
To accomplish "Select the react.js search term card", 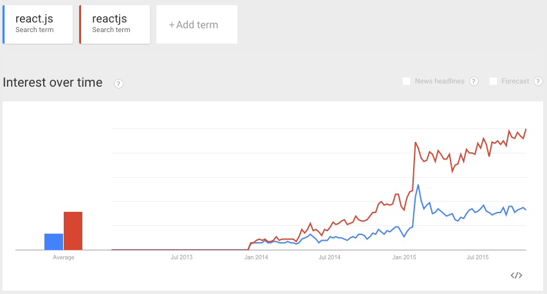I will 38,25.
